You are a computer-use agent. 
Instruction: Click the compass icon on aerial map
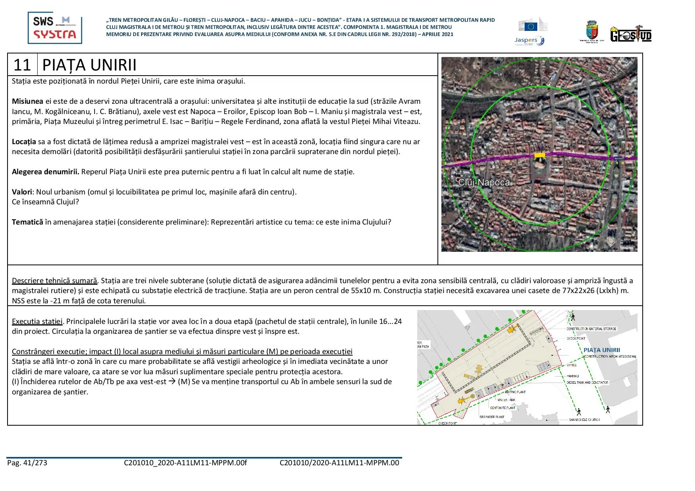(611, 240)
